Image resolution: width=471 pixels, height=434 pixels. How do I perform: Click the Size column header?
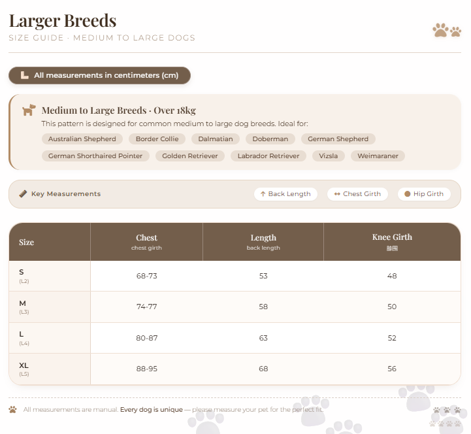point(50,242)
